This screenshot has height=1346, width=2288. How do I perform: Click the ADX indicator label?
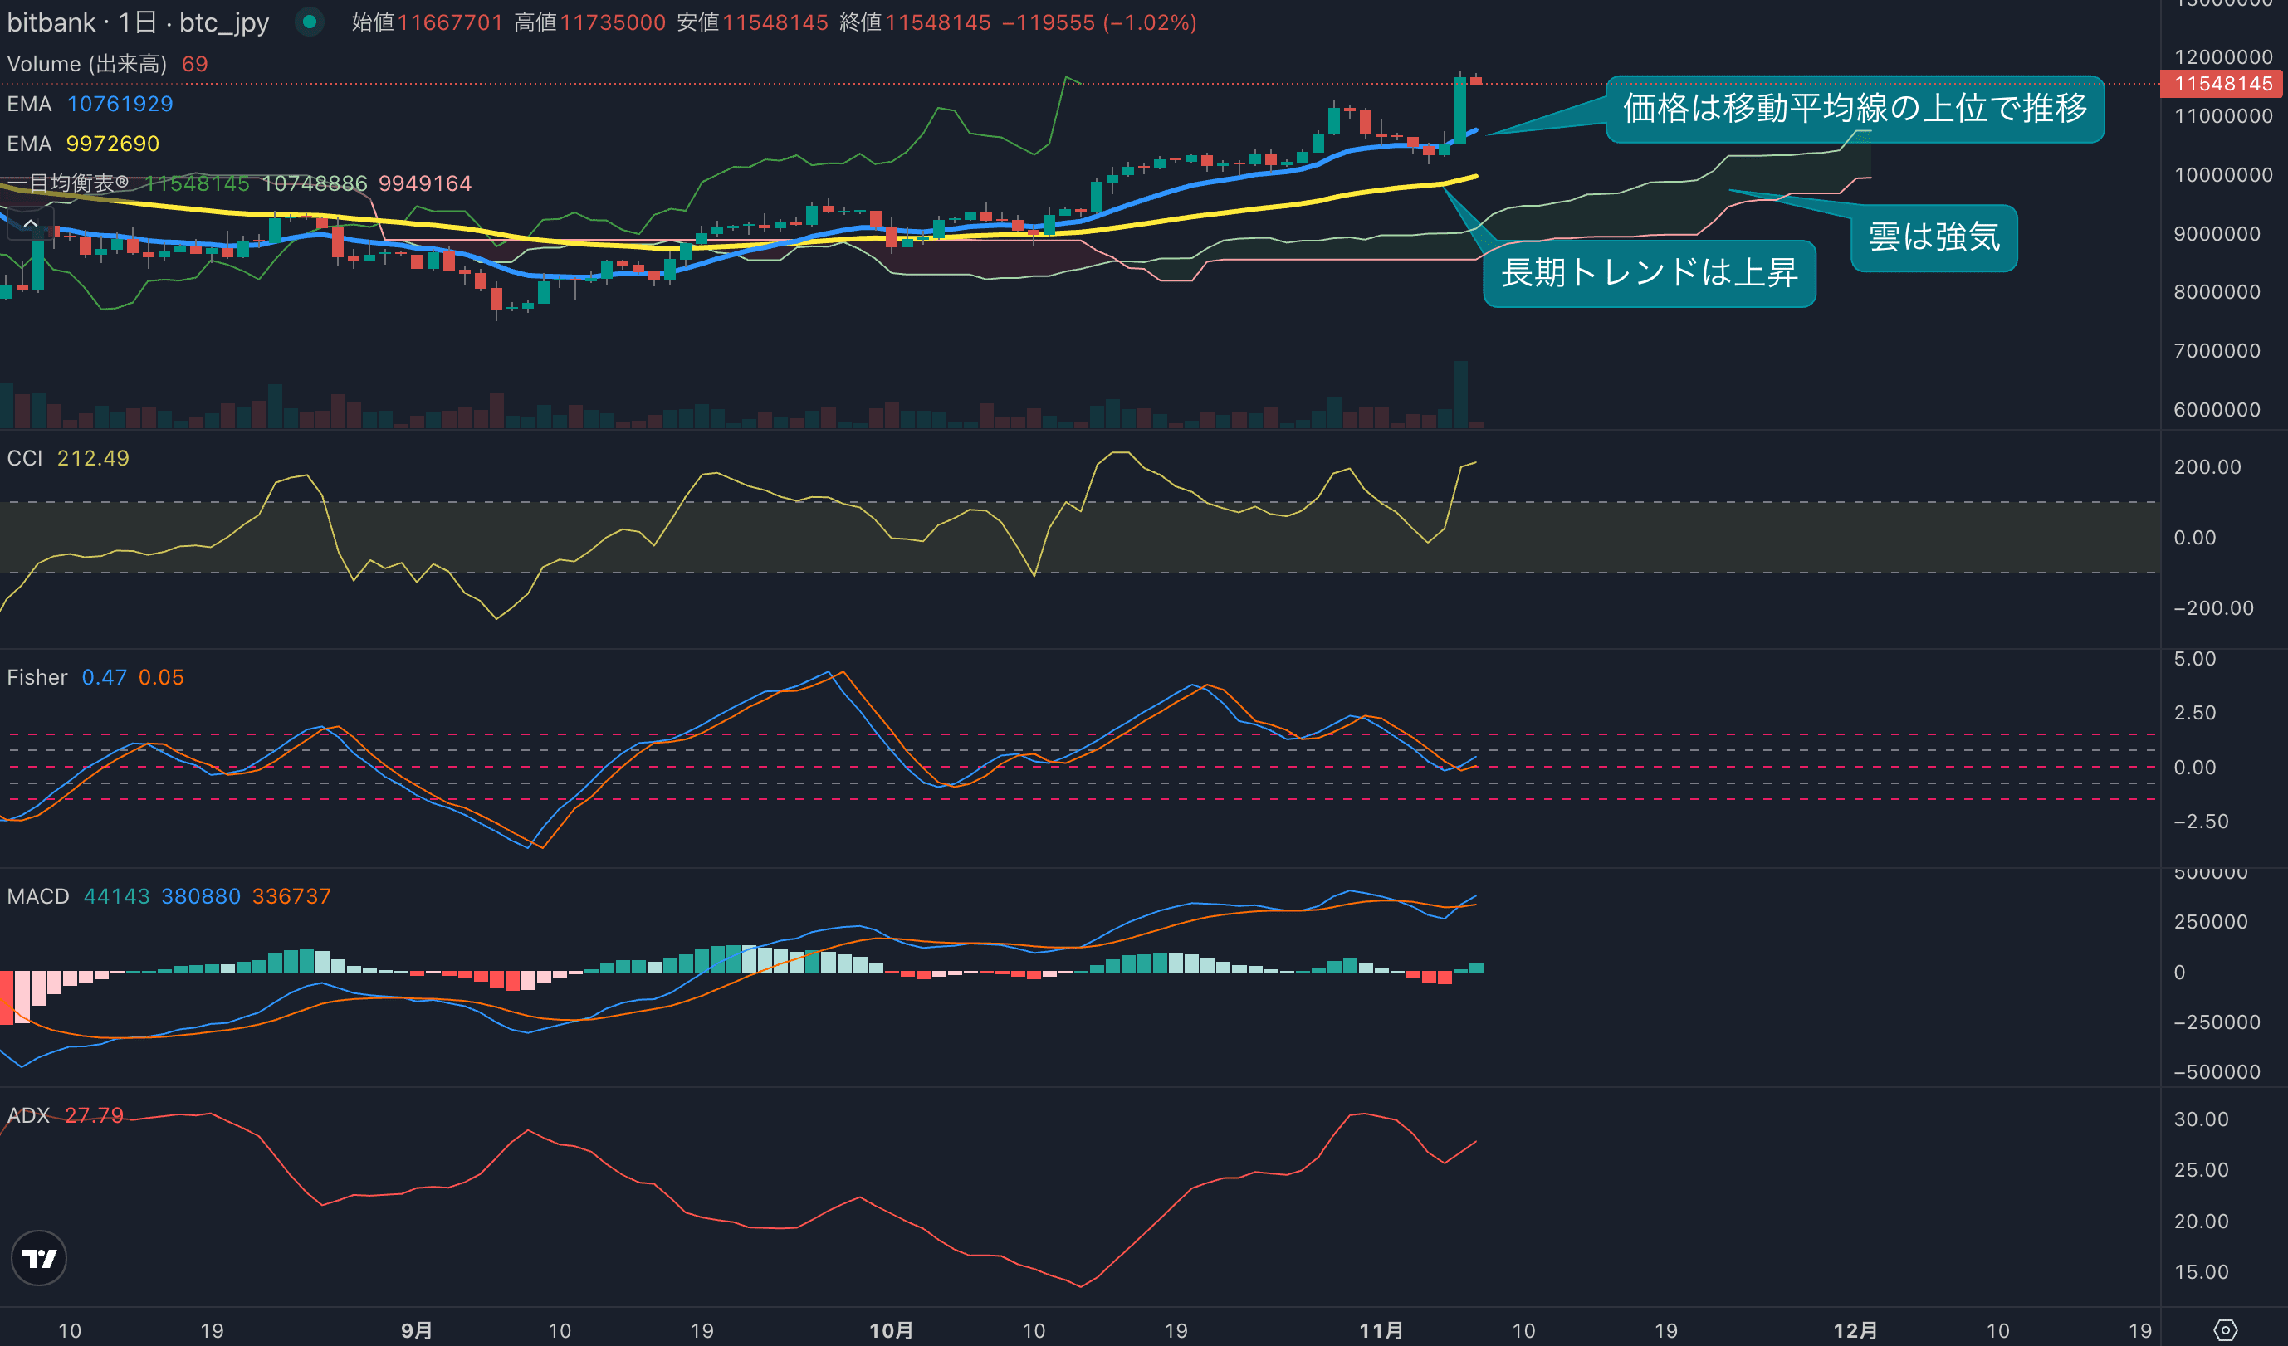click(28, 1115)
